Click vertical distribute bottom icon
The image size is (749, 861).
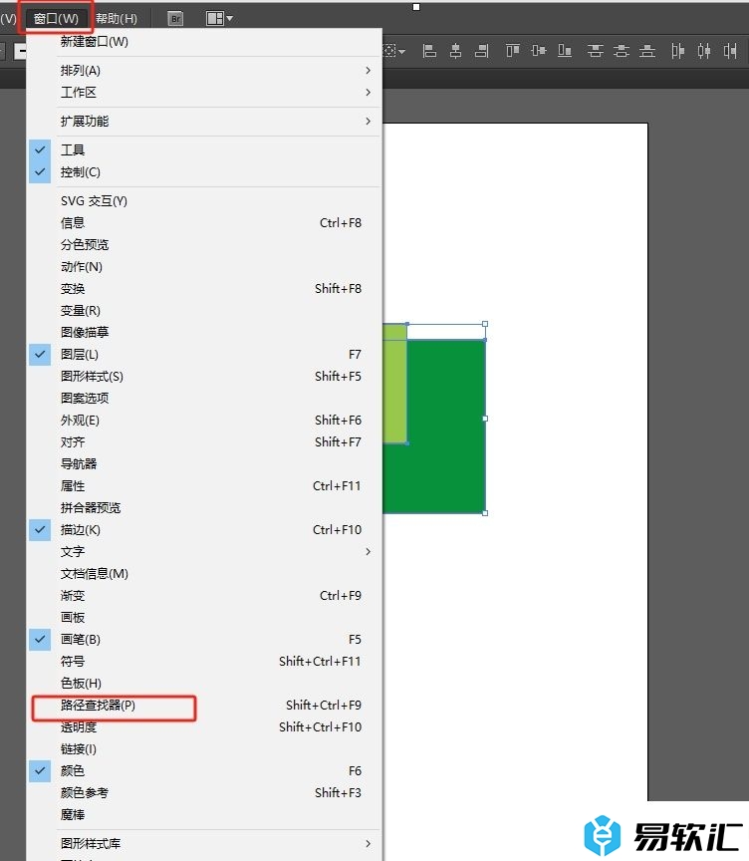coord(647,51)
